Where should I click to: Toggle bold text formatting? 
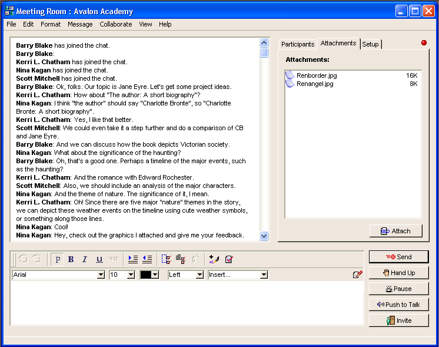click(71, 259)
